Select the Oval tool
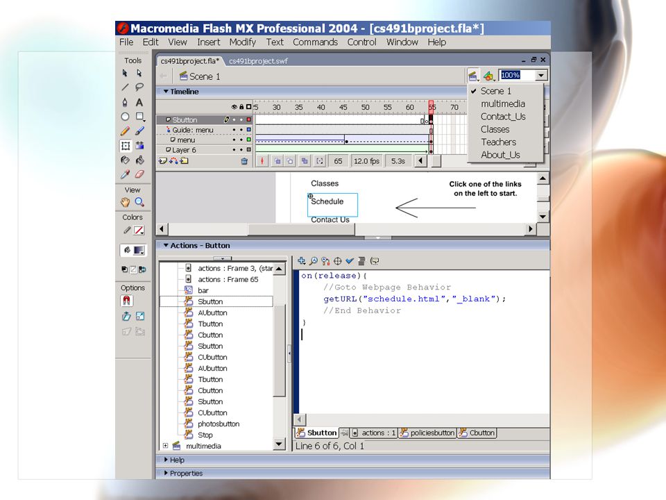The width and height of the screenshot is (666, 500). (125, 117)
